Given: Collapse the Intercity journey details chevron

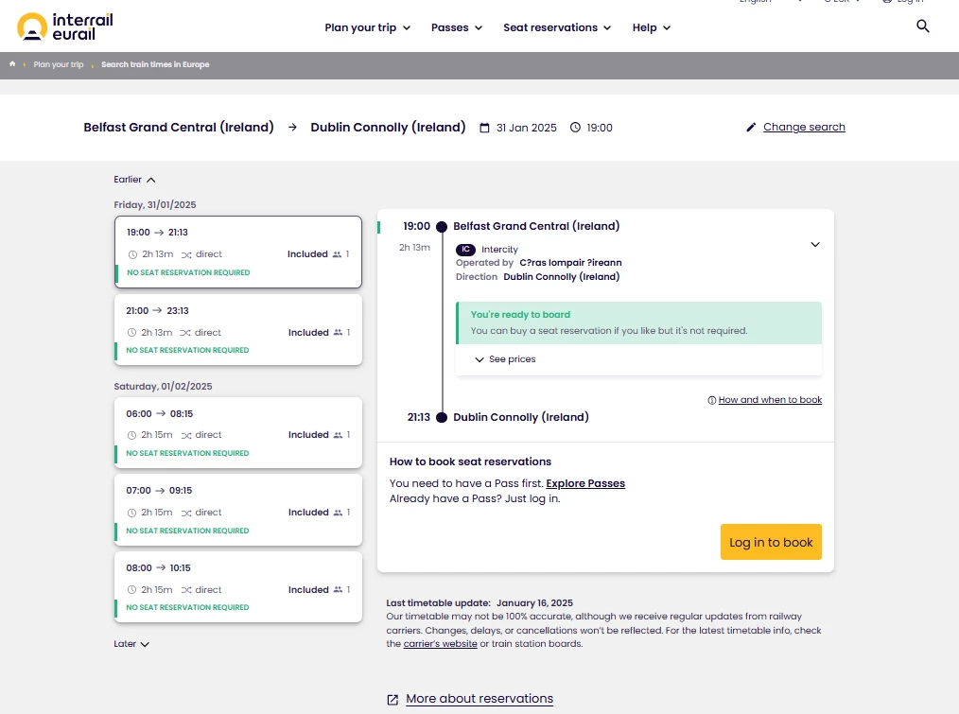Looking at the screenshot, I should point(815,245).
